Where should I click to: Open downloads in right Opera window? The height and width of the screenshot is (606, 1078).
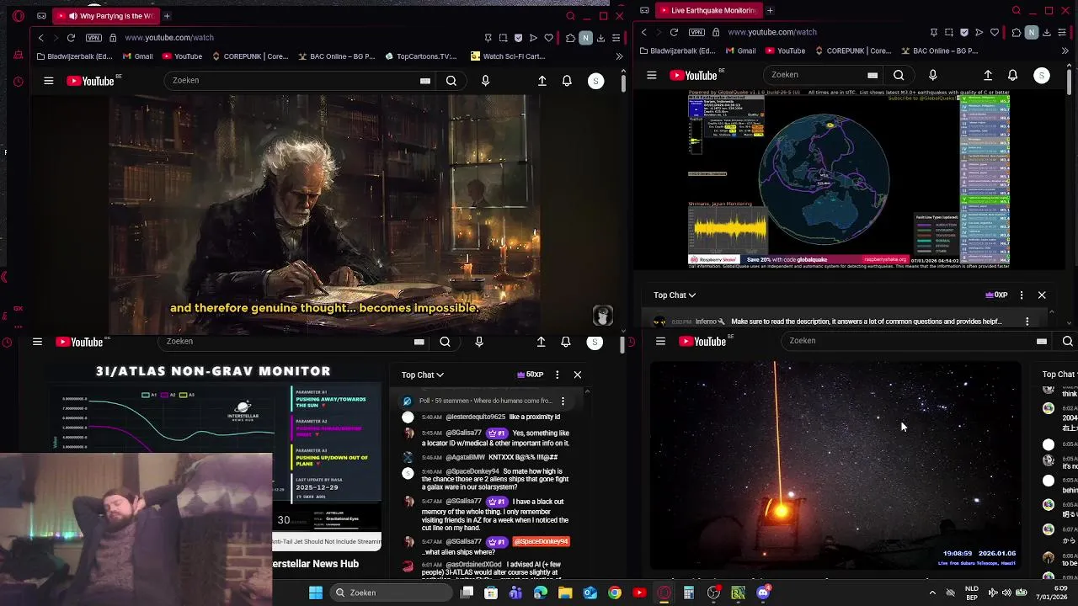tap(1047, 32)
